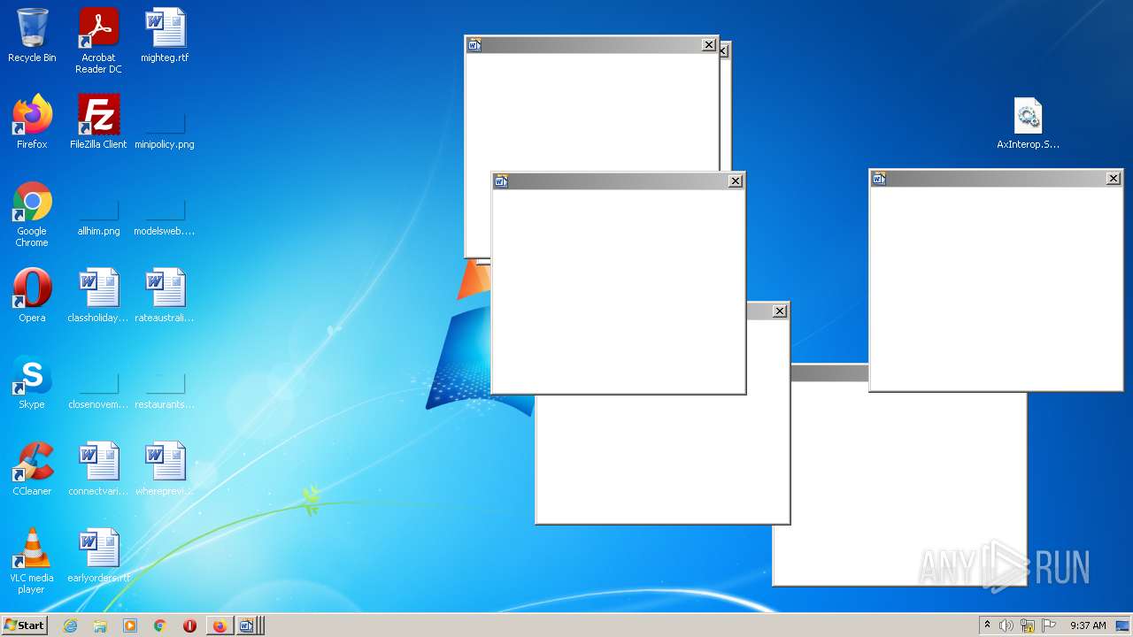The width and height of the screenshot is (1133, 637).
Task: Open the Action Center flag icon
Action: coord(1049,625)
